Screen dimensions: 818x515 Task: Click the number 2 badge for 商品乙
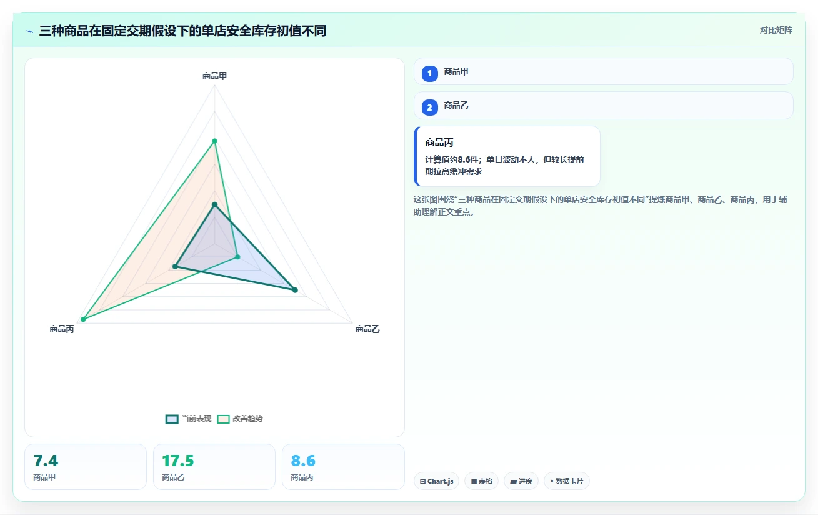click(429, 107)
